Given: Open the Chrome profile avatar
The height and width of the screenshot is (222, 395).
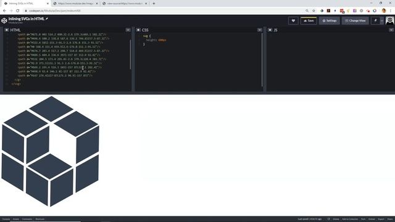Looking at the screenshot, I should pos(384,11).
